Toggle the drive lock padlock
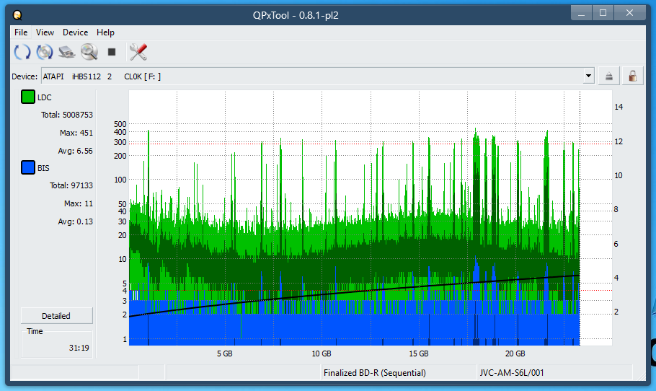 pyautogui.click(x=632, y=76)
